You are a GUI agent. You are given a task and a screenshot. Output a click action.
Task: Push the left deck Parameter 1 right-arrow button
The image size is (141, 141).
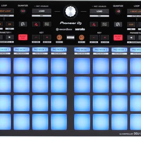point(10,37)
